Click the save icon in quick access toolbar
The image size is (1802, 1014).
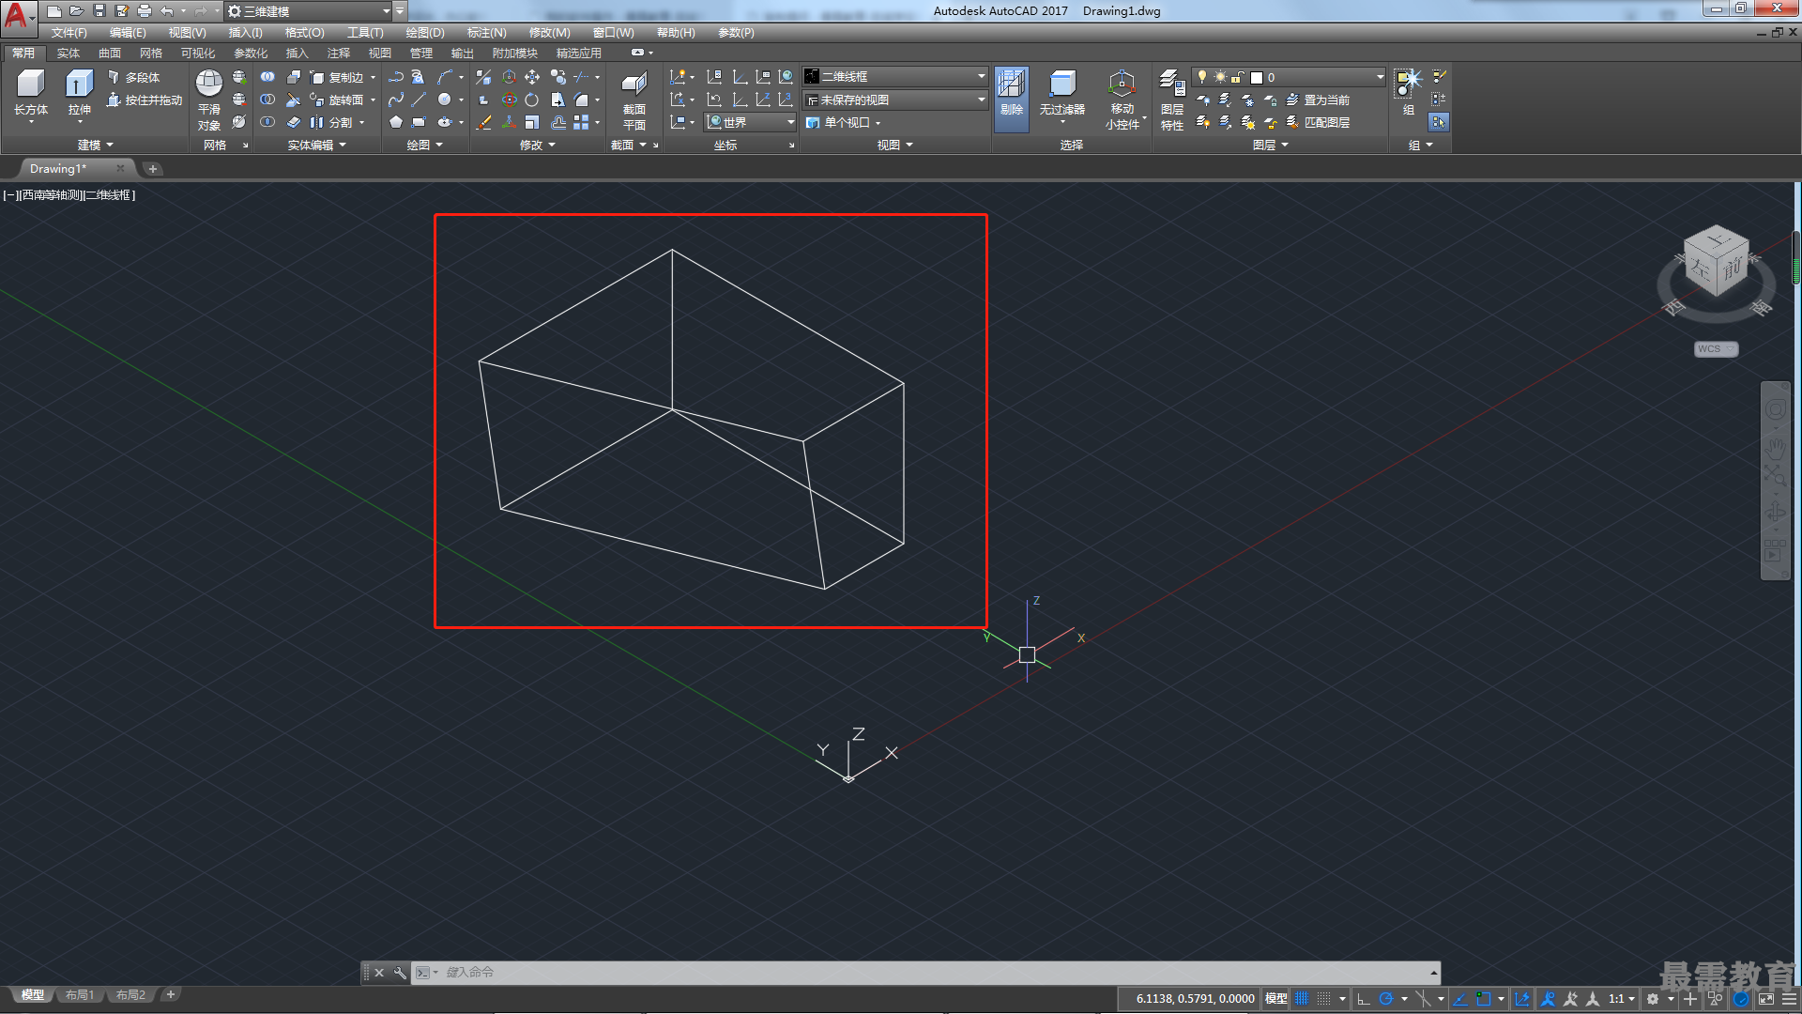pos(99,11)
